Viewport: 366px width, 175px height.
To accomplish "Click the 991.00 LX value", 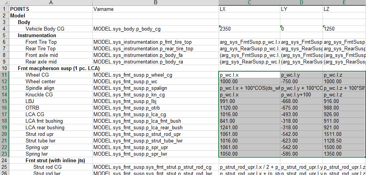I will pos(250,101).
